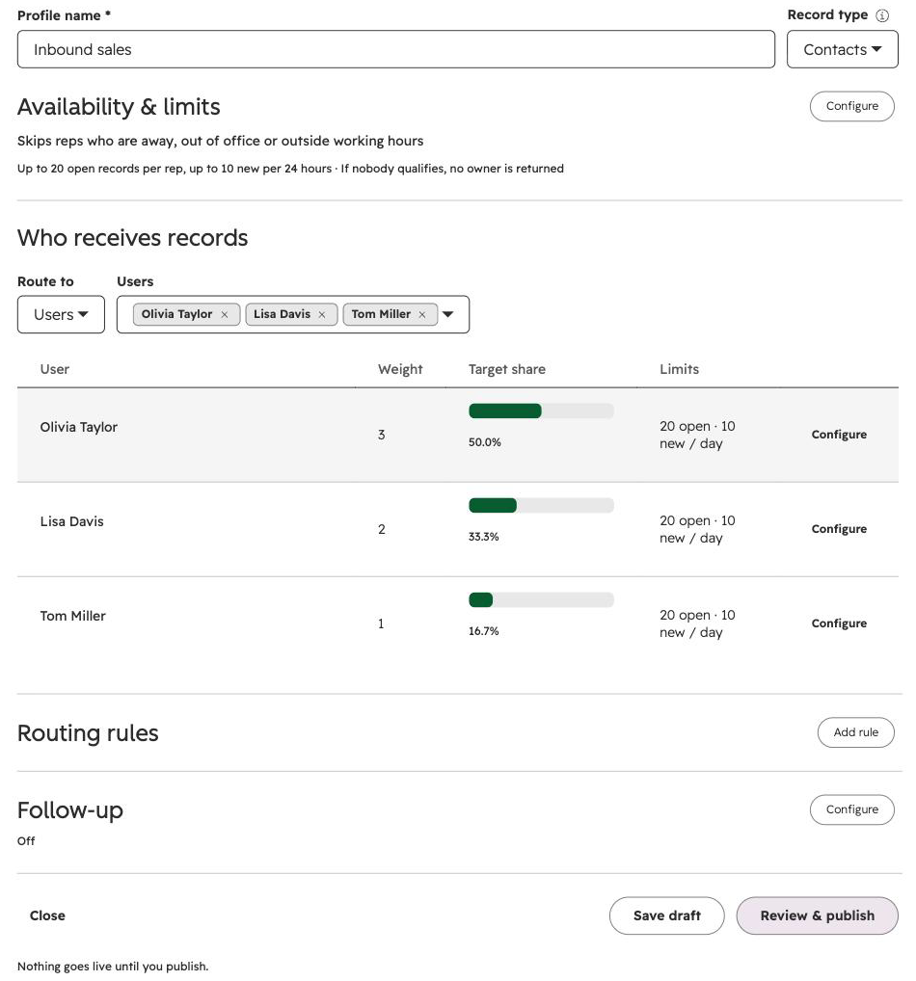
Task: Click Olivia Taylor's limits text
Action: tap(697, 435)
